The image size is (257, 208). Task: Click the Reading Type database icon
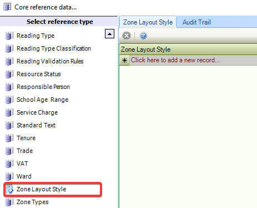(x=9, y=36)
